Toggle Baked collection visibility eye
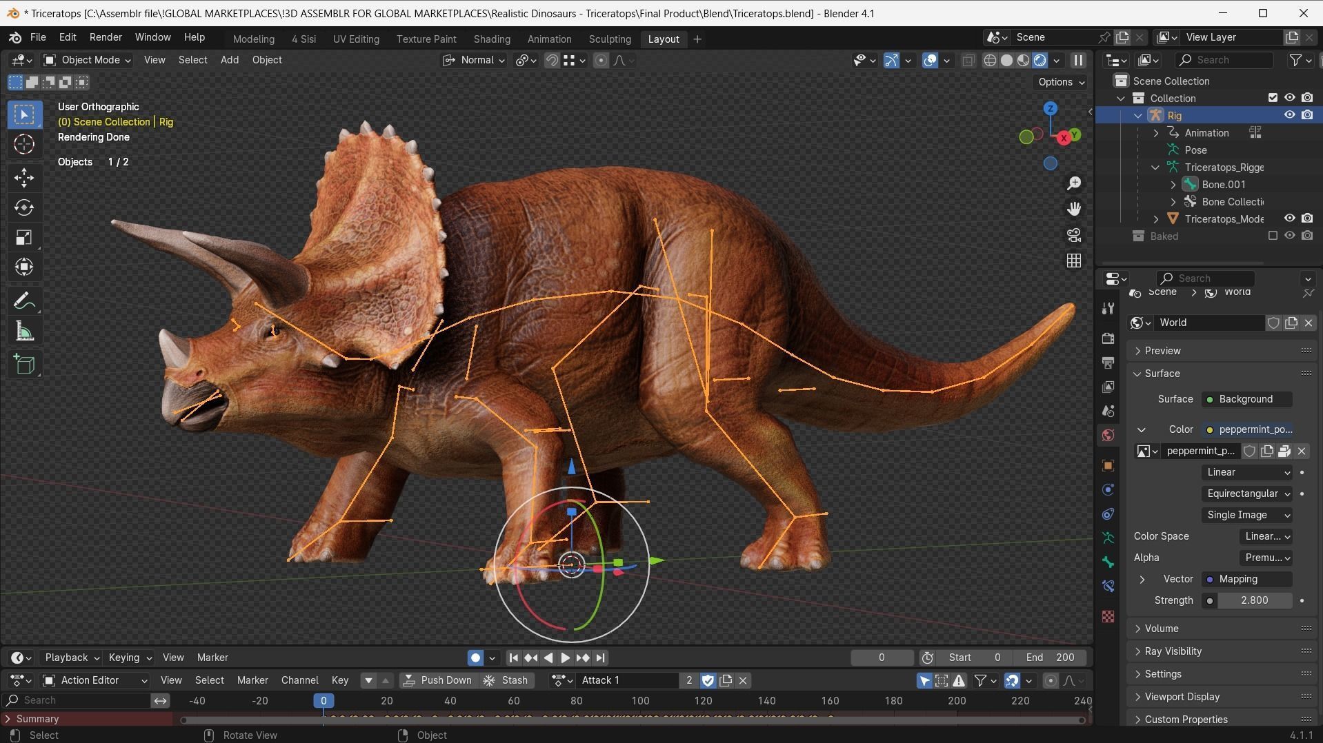The width and height of the screenshot is (1323, 743). (1289, 236)
